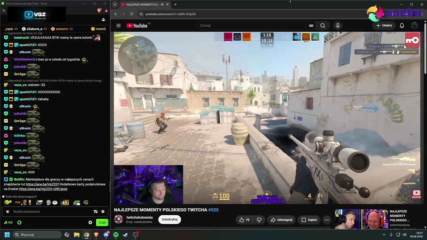The width and height of the screenshot is (427, 240).
Task: Click leaderboard entry arekwrc
Action: [62, 29]
